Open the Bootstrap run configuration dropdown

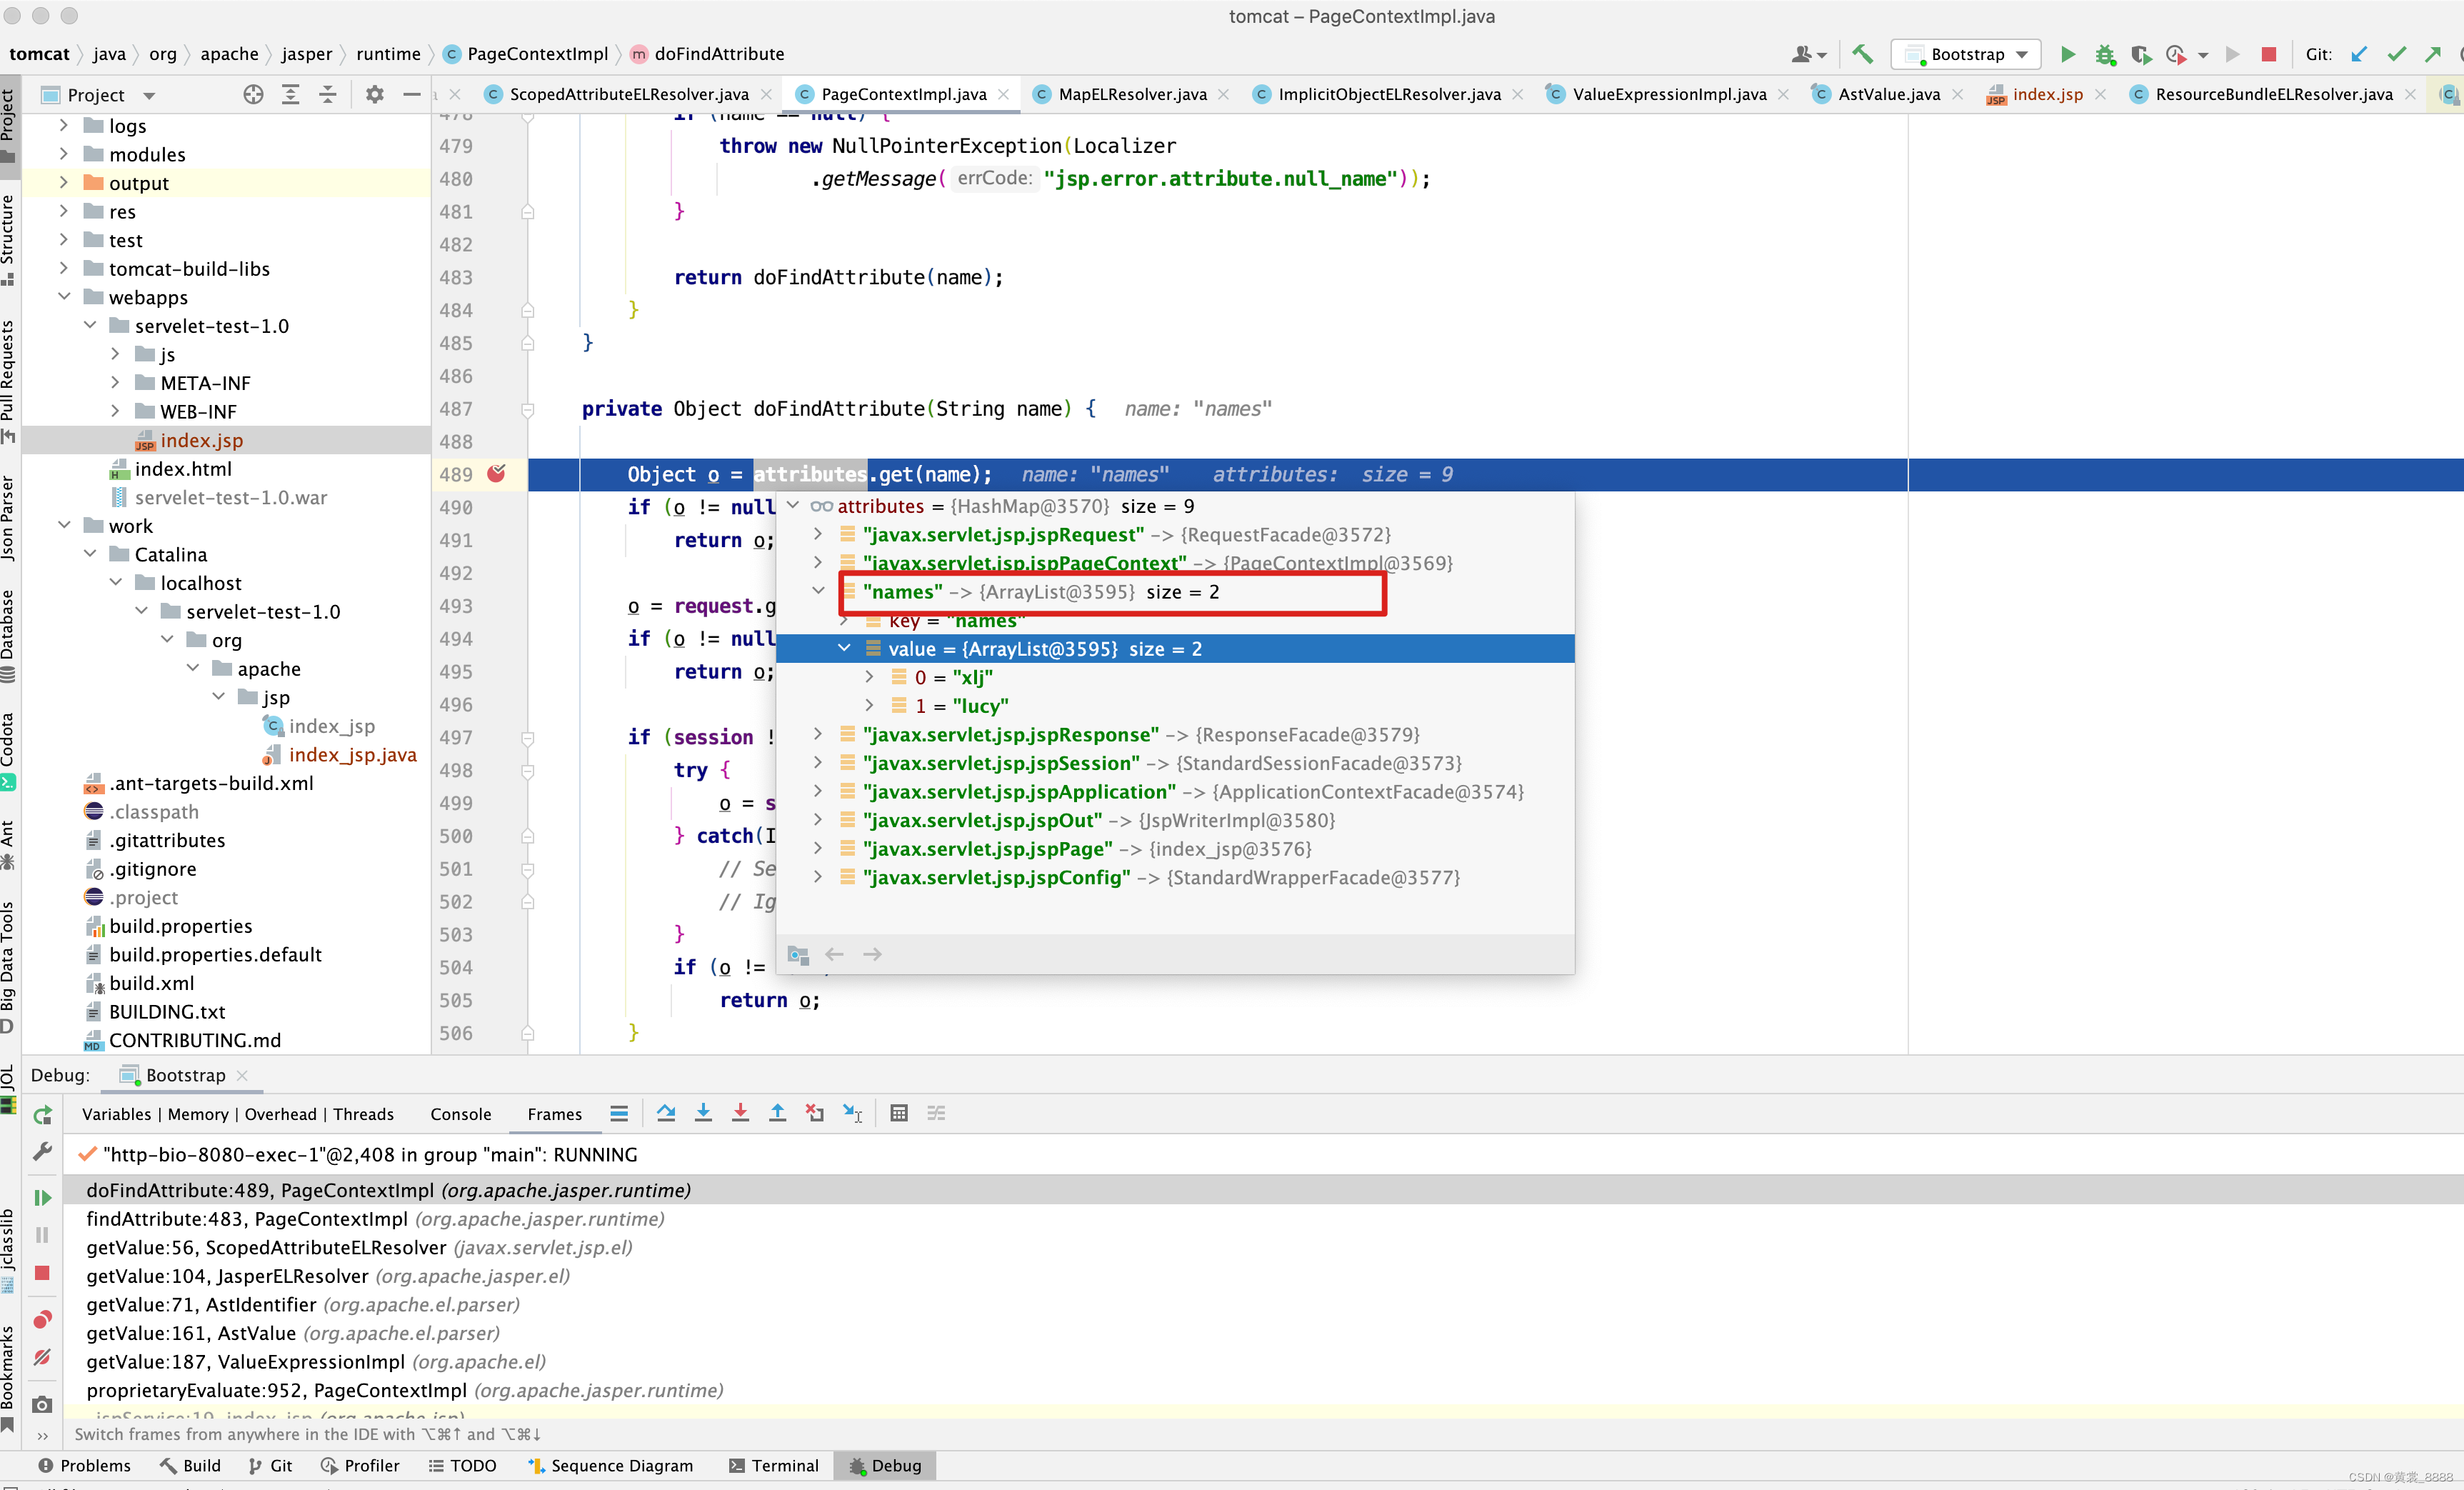[1967, 54]
